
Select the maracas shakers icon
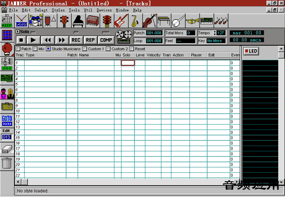click(221, 20)
